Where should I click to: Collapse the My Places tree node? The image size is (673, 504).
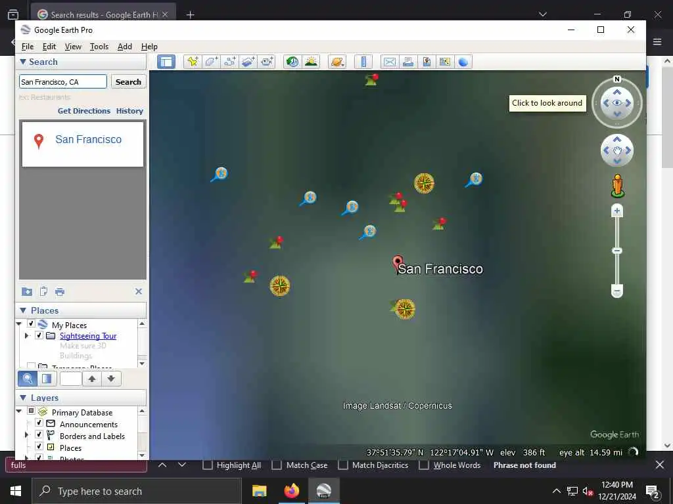click(19, 324)
